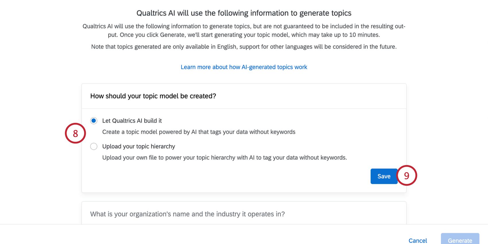This screenshot has width=488, height=244.
Task: Click the Cancel link at the bottom
Action: coord(418,241)
